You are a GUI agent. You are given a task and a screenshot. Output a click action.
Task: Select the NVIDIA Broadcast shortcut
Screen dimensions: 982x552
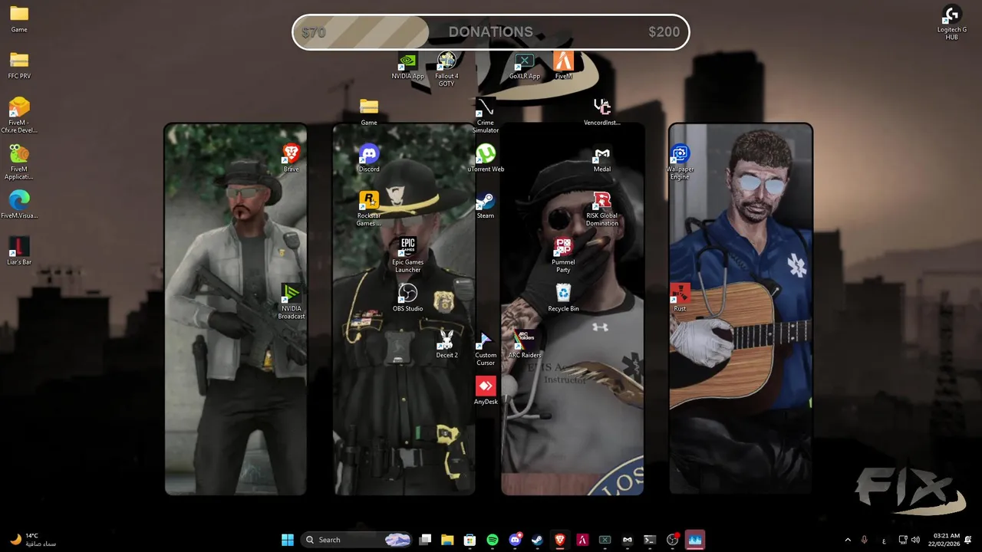point(291,302)
